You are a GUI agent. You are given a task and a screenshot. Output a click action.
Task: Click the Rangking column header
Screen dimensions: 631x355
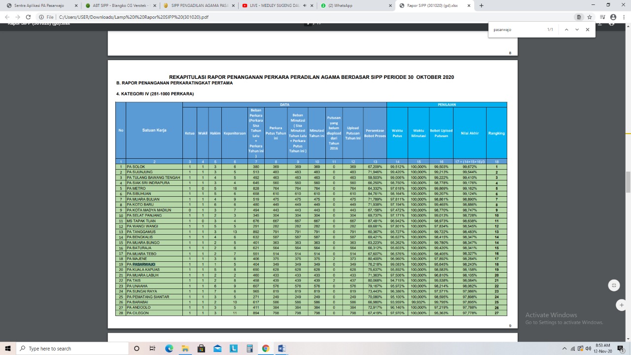[496, 133]
